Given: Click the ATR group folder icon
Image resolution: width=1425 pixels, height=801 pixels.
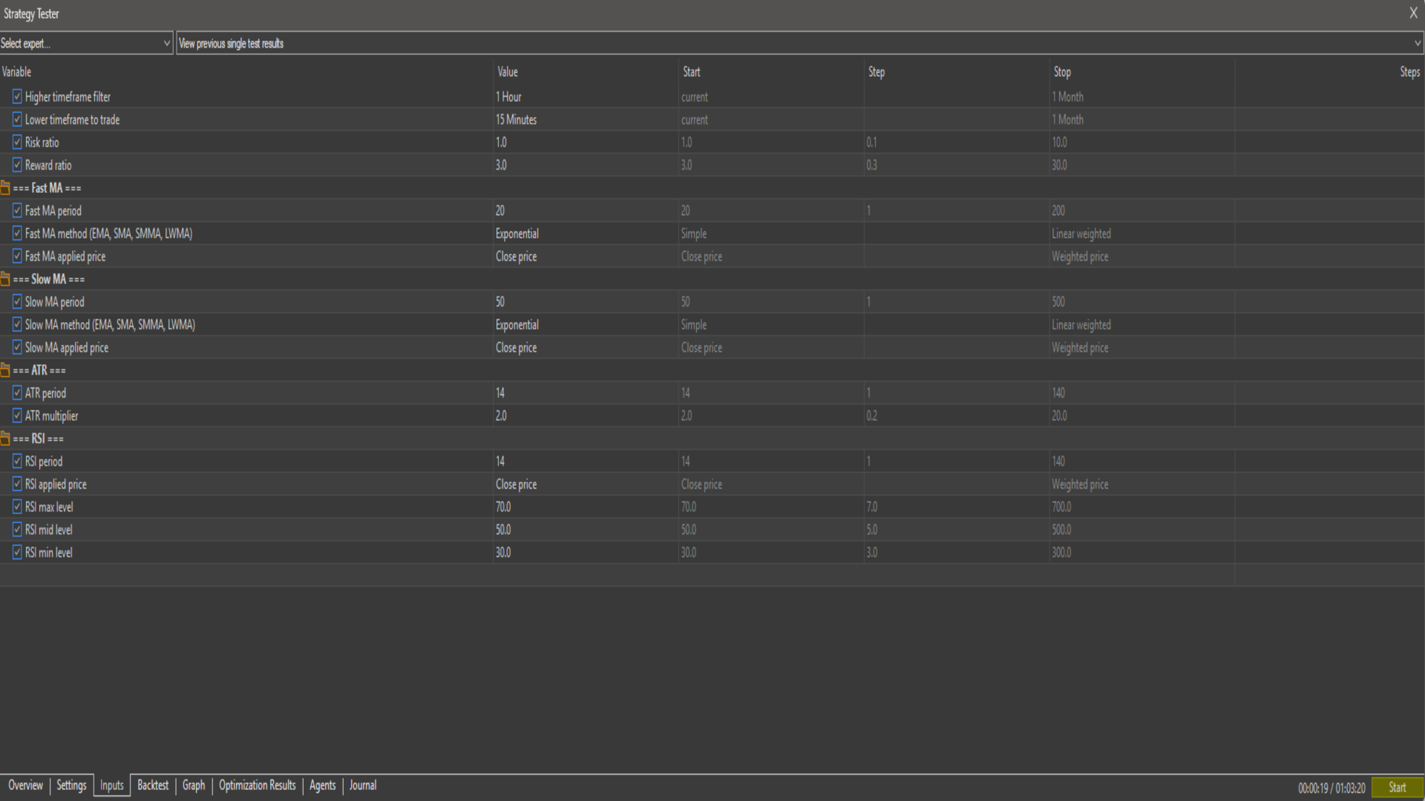Looking at the screenshot, I should (5, 370).
